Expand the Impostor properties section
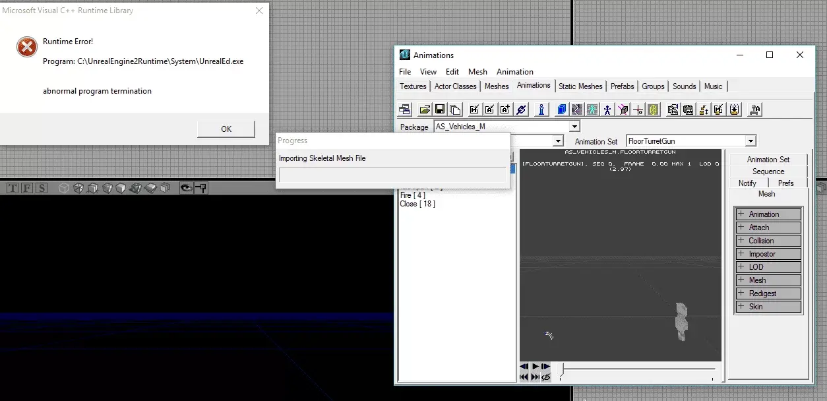The height and width of the screenshot is (401, 827). click(x=768, y=254)
